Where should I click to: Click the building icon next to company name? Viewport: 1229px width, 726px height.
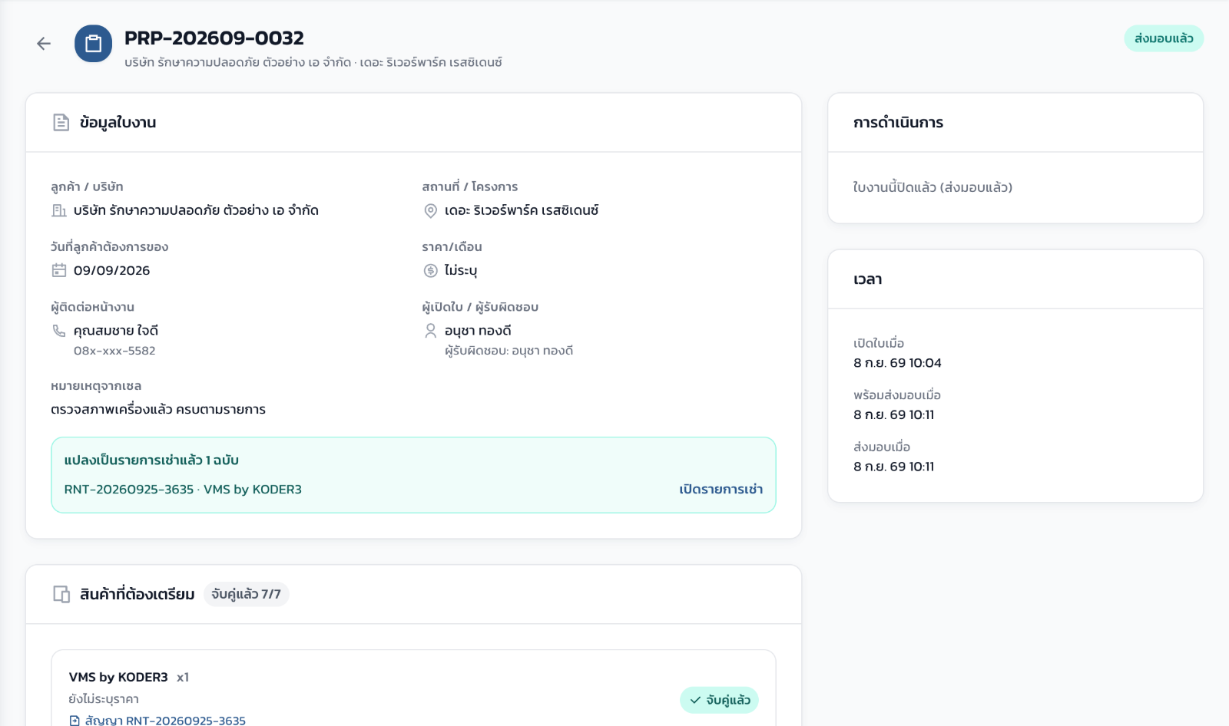(59, 210)
